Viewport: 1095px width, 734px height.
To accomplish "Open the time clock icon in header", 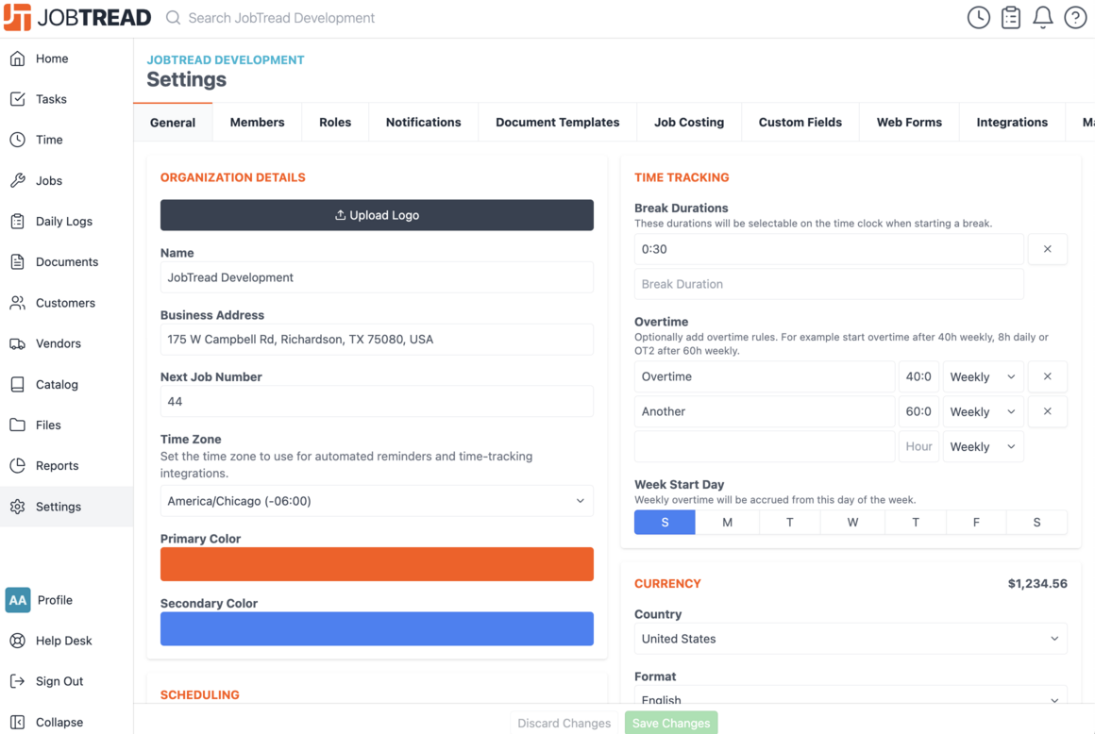I will click(978, 17).
